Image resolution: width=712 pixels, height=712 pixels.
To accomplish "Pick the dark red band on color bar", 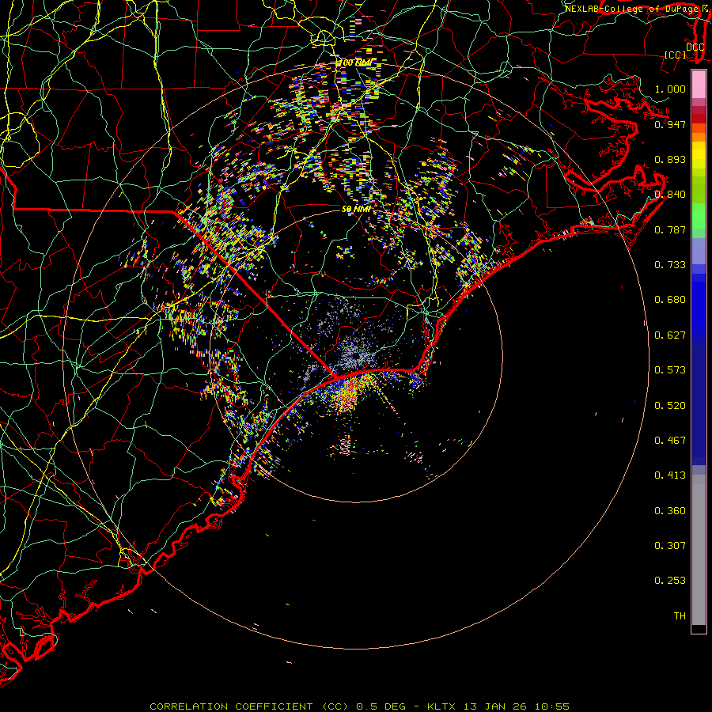I will (699, 119).
